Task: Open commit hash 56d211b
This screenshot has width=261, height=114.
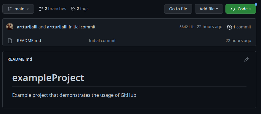Action: click(187, 27)
